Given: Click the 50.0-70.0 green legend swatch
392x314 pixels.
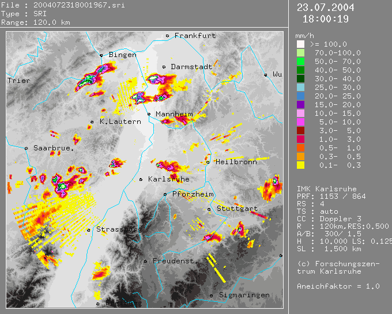Looking at the screenshot, I should coord(300,61).
